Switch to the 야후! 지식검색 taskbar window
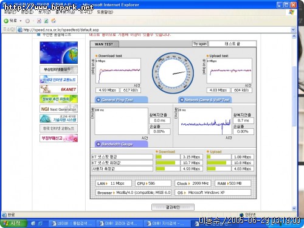This screenshot has width=304, height=228. [167, 223]
